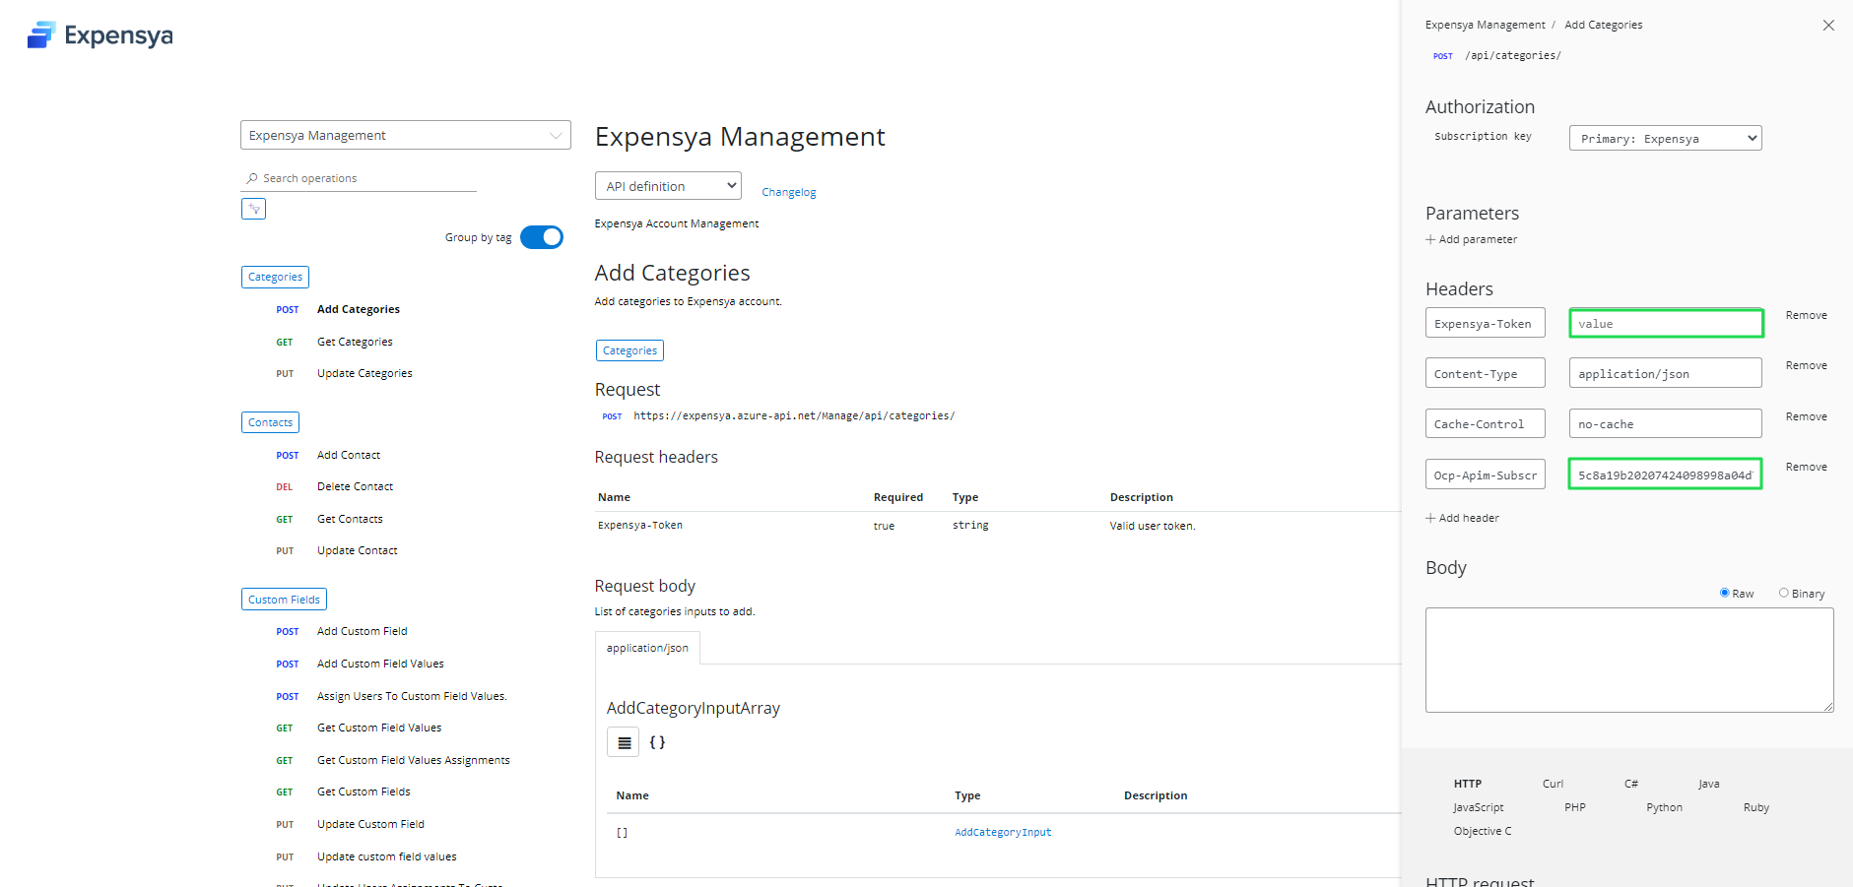Open the POST Add Custom Field operation

click(x=362, y=631)
